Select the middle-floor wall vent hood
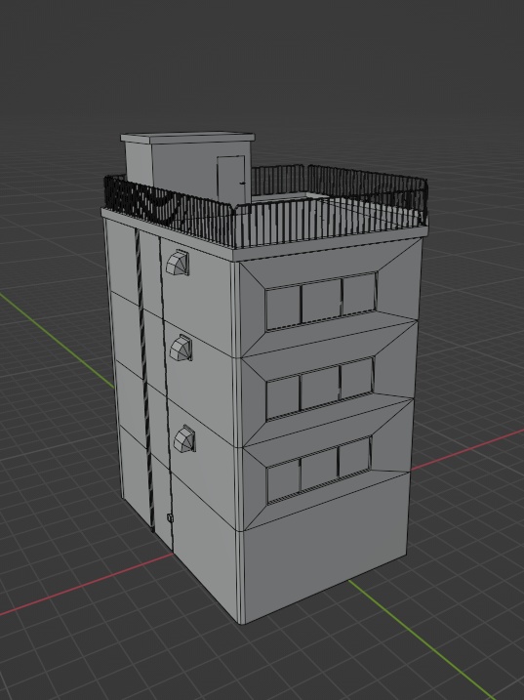This screenshot has width=524, height=700. 181,348
